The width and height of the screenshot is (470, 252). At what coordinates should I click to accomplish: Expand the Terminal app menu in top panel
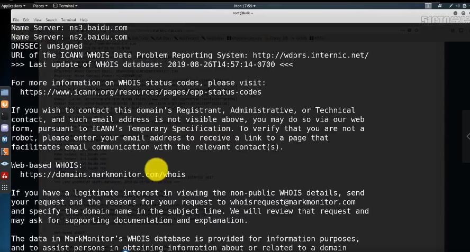[x=66, y=6]
